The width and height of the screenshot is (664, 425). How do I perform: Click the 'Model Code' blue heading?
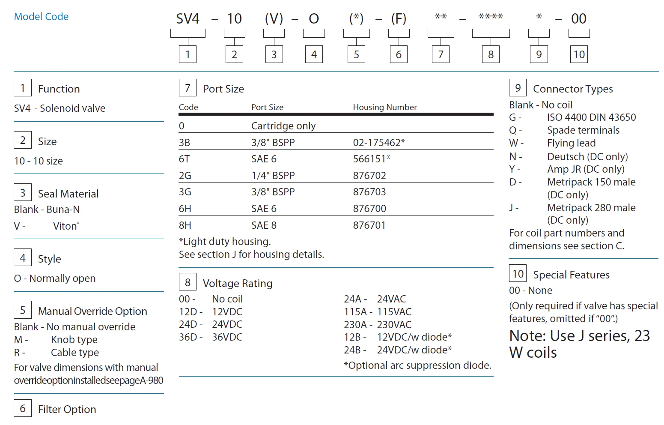41,17
